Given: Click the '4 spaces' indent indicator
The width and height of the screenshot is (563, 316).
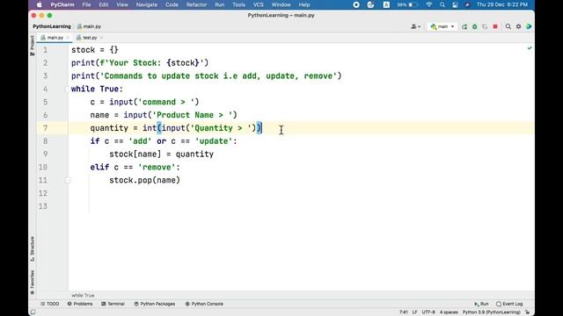Looking at the screenshot, I should (x=449, y=312).
